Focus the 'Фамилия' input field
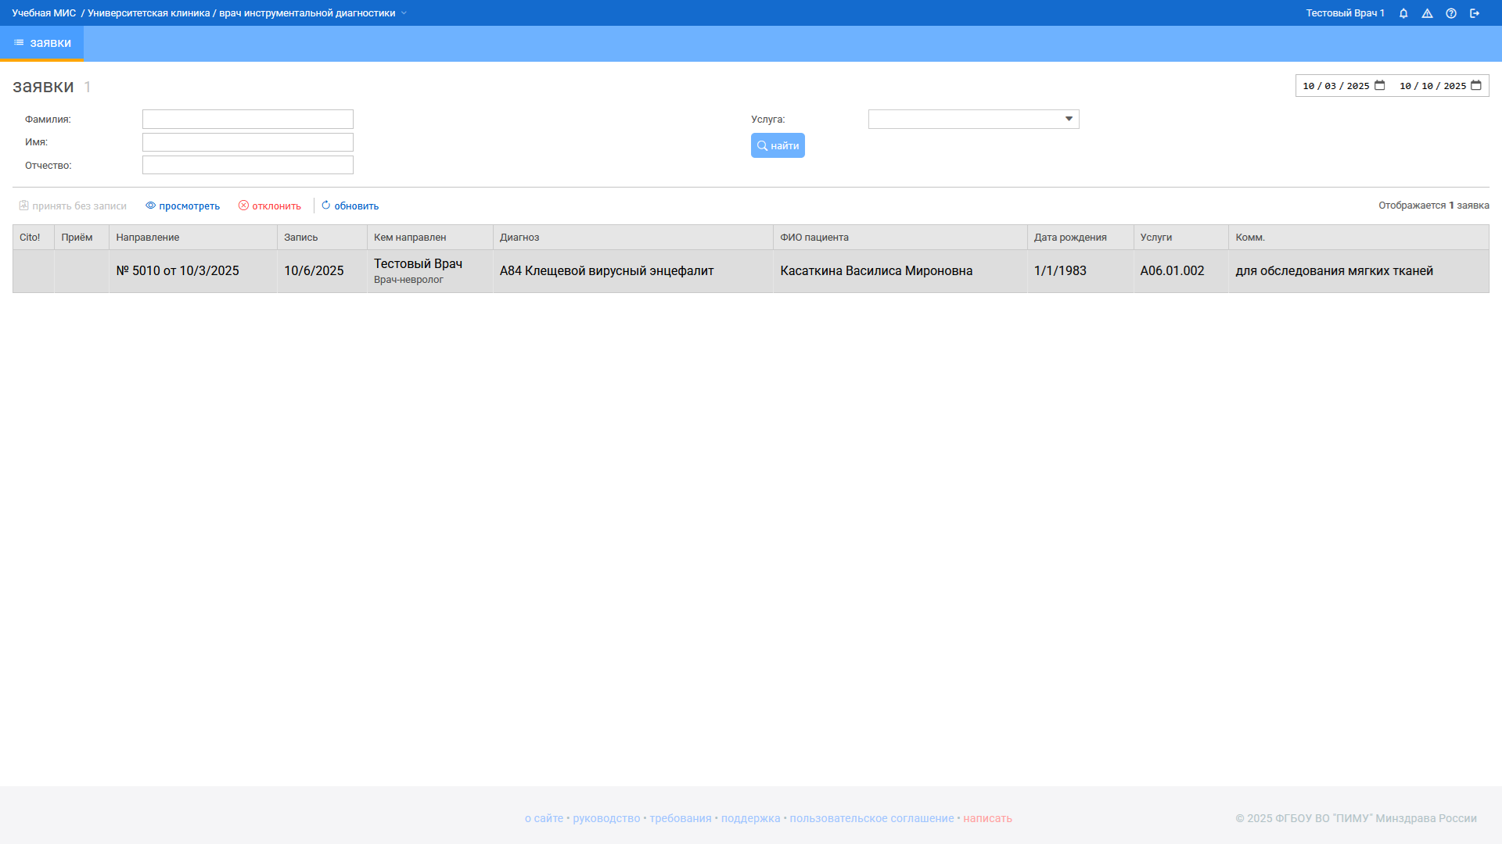The width and height of the screenshot is (1502, 844). (x=247, y=119)
